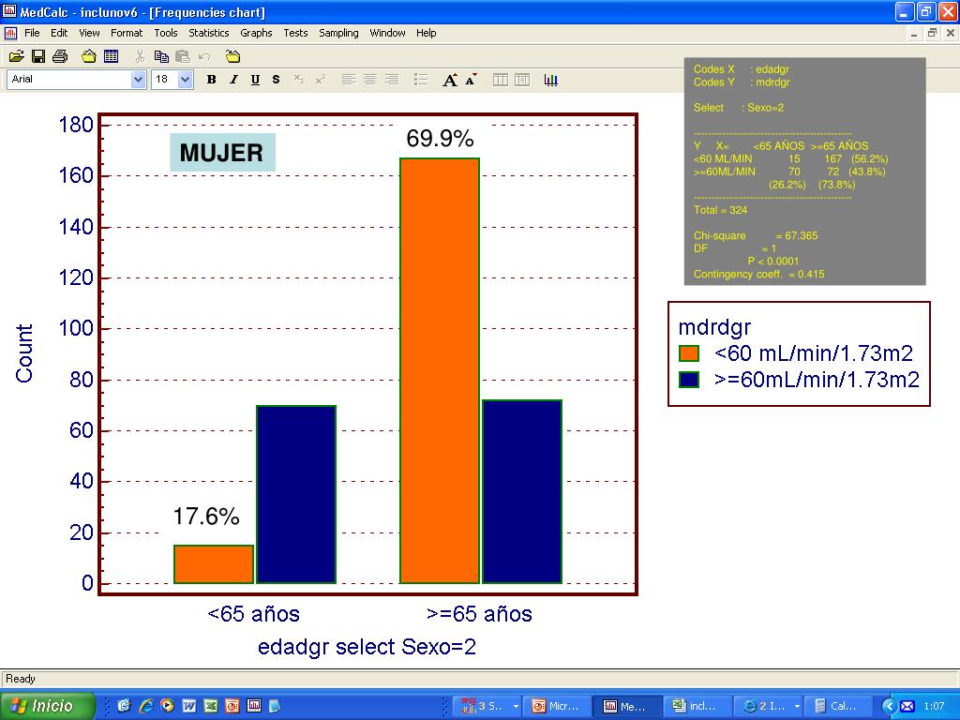Click blue legend swatch >=60mL/min/1.73m2
960x720 pixels.
pyautogui.click(x=689, y=380)
